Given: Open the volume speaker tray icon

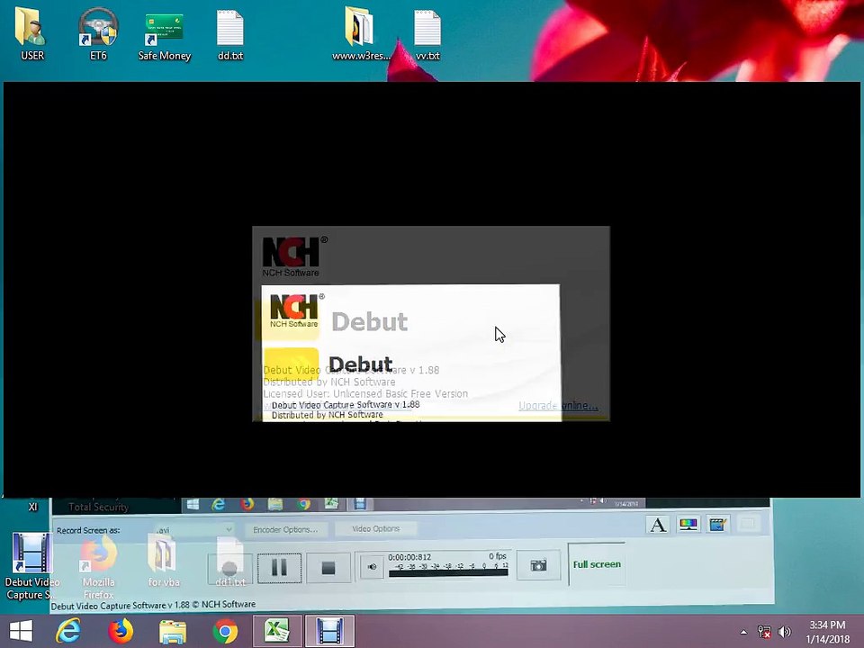Looking at the screenshot, I should coord(784,632).
